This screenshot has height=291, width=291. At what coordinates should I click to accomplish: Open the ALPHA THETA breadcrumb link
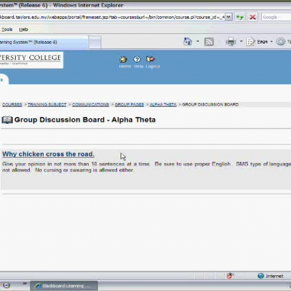click(163, 105)
